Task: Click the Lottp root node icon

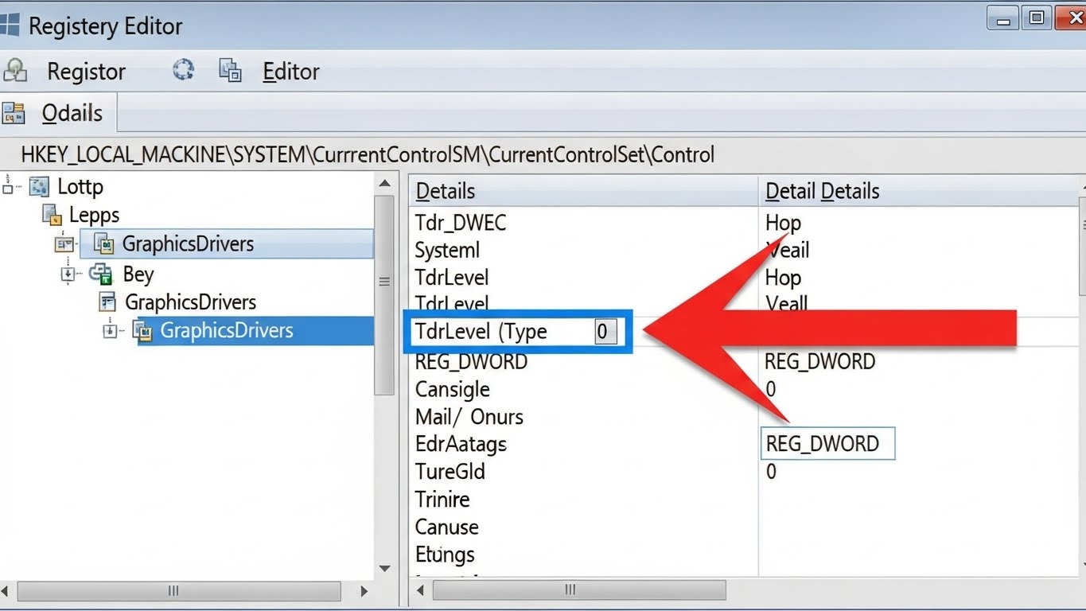Action: [x=39, y=187]
